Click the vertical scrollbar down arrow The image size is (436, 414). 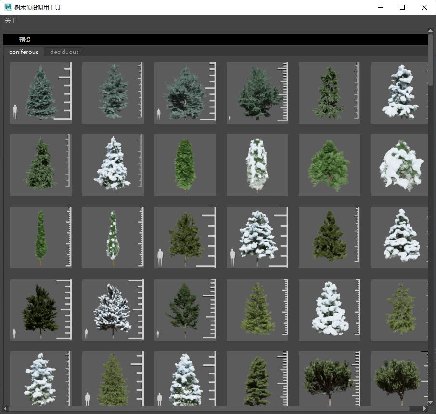[431, 402]
